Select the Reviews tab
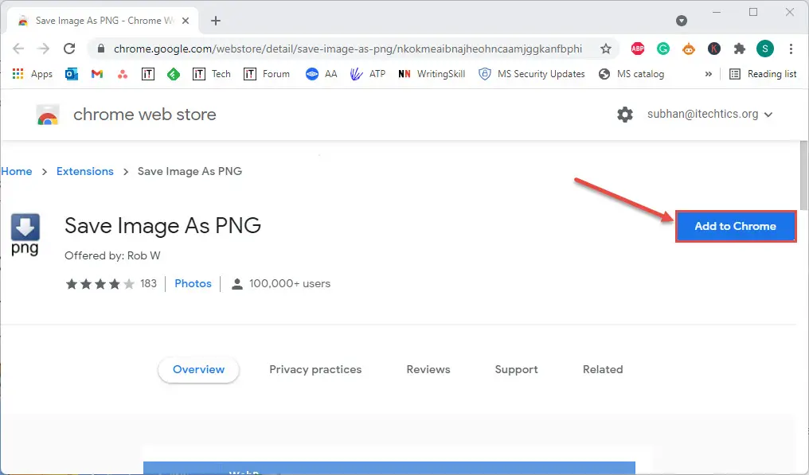Image resolution: width=809 pixels, height=475 pixels. (428, 369)
